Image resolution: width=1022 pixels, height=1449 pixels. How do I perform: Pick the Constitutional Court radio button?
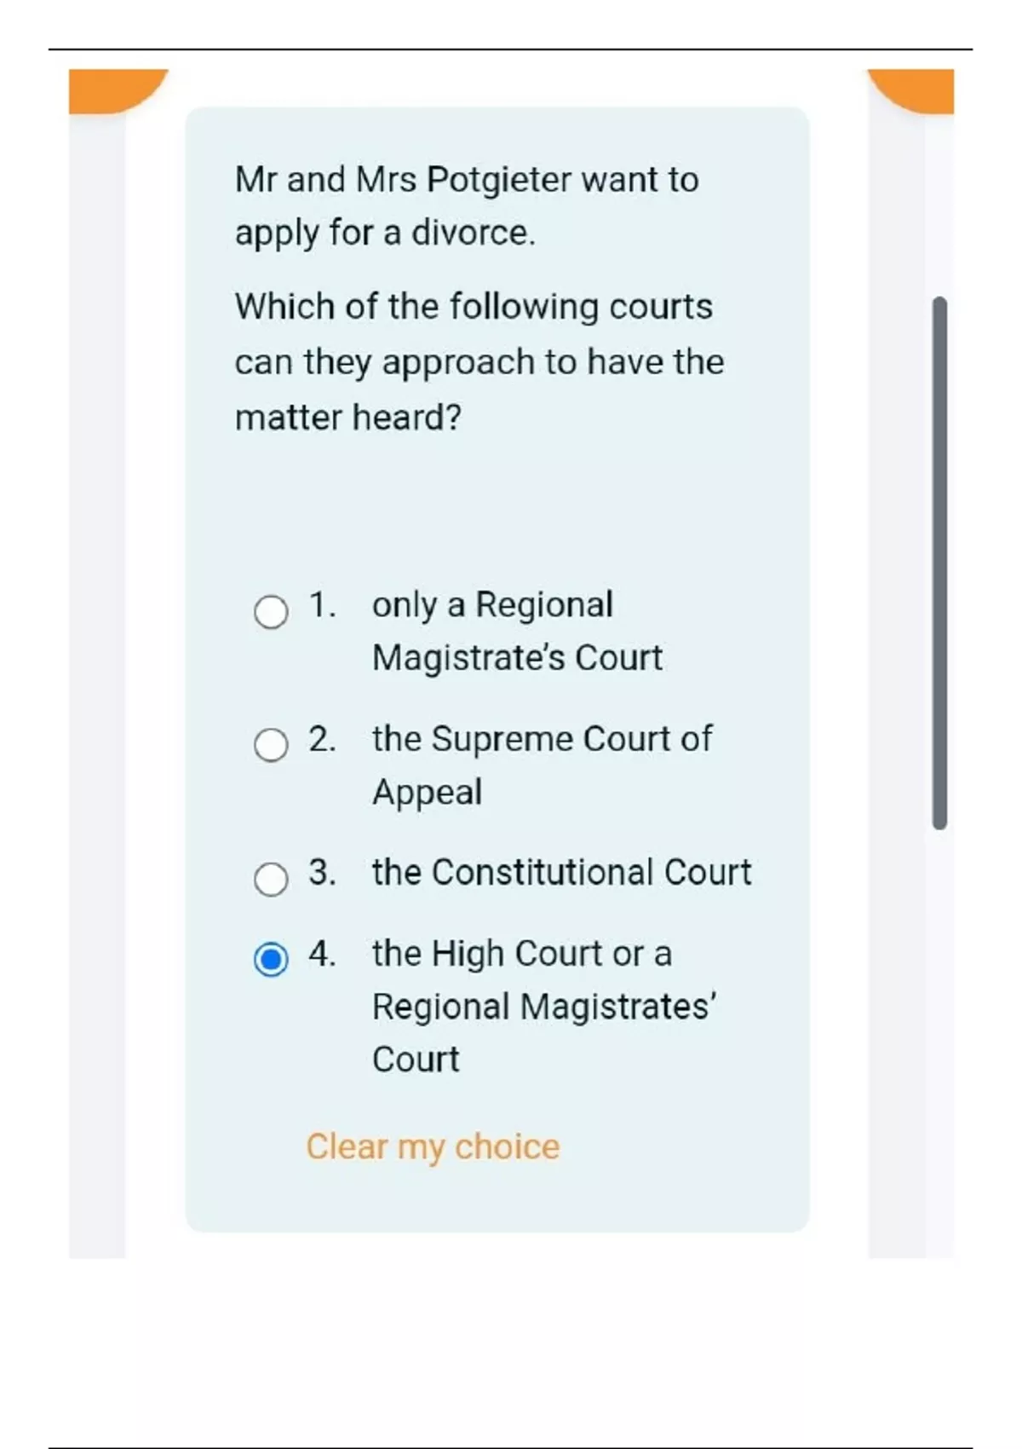point(271,879)
